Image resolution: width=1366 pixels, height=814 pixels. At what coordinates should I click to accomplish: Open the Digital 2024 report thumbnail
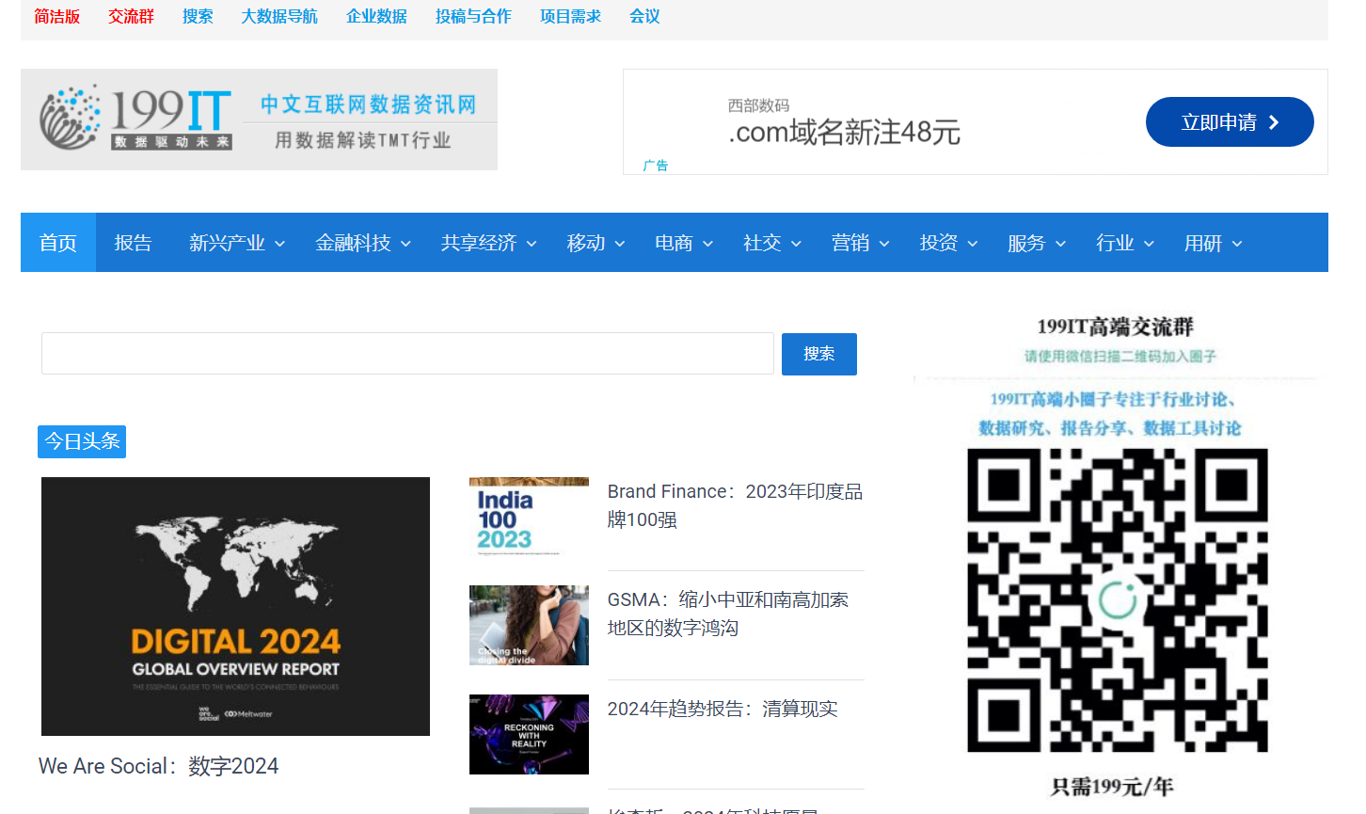pos(235,606)
